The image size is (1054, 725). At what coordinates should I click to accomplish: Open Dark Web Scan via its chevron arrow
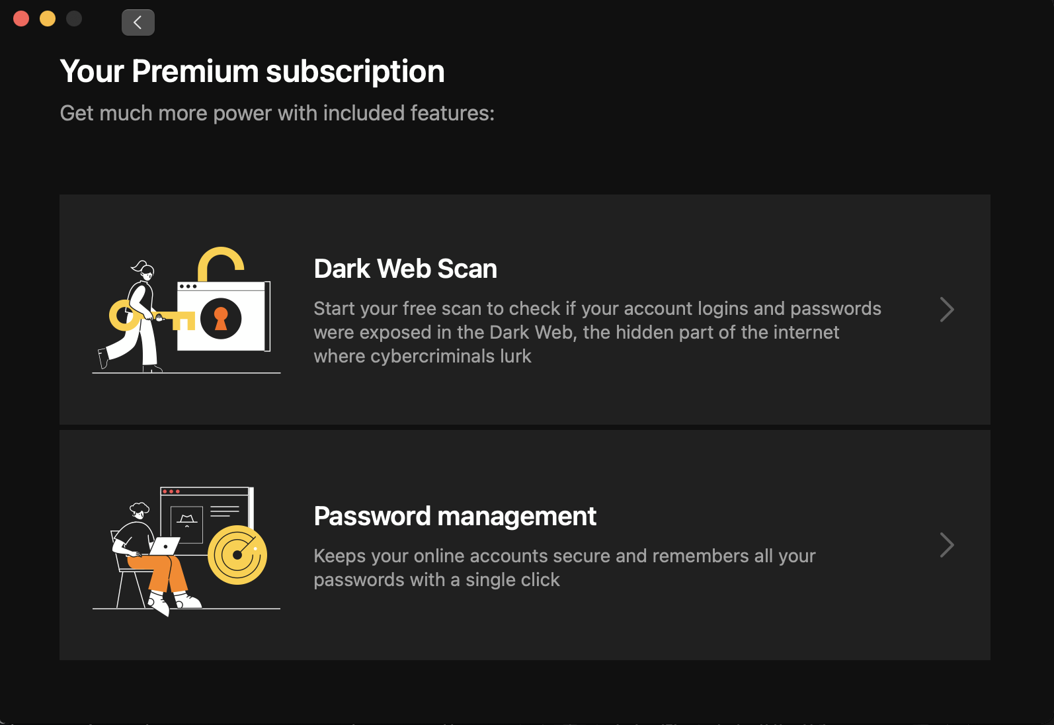coord(947,310)
